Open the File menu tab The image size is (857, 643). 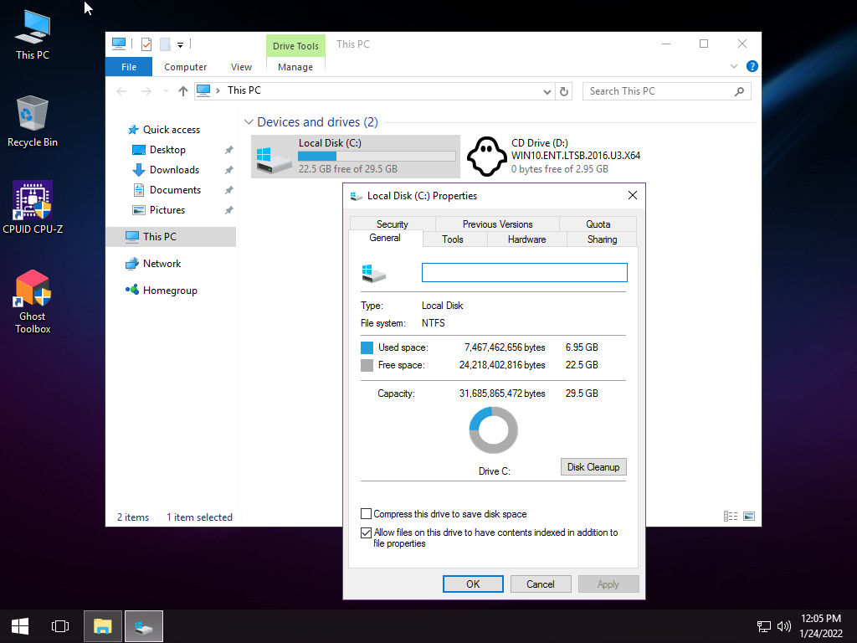(x=129, y=67)
